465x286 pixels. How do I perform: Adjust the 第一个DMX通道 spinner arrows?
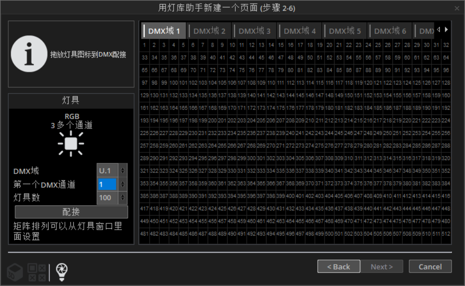coord(123,184)
